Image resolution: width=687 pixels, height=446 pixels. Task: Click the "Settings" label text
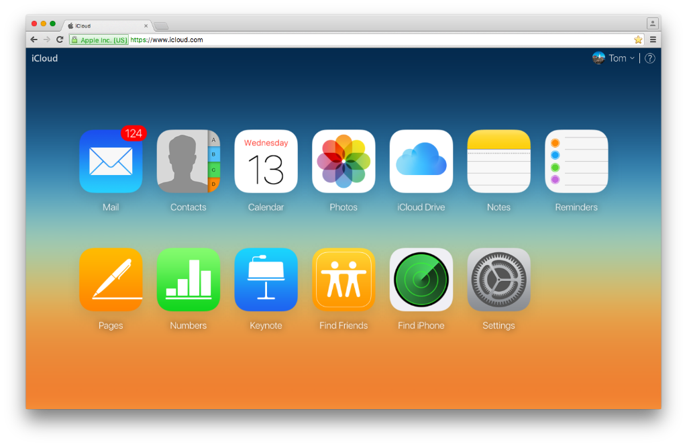point(498,325)
